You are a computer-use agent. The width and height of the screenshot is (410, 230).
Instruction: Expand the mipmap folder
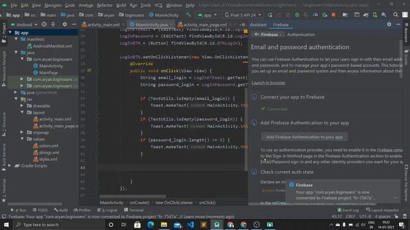[22, 132]
